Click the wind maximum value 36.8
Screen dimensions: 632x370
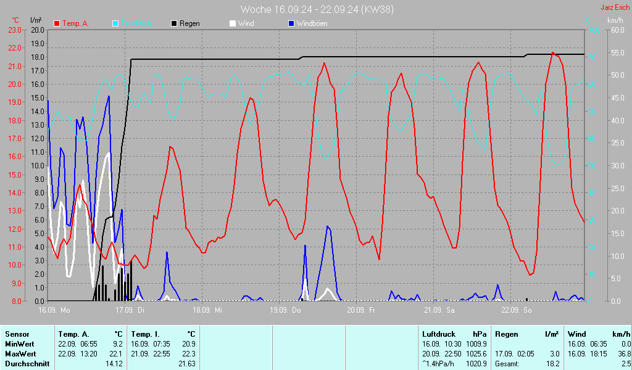(x=624, y=354)
